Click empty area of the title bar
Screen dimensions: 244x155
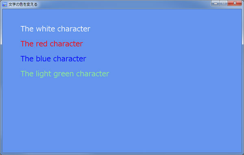pos(124,4)
